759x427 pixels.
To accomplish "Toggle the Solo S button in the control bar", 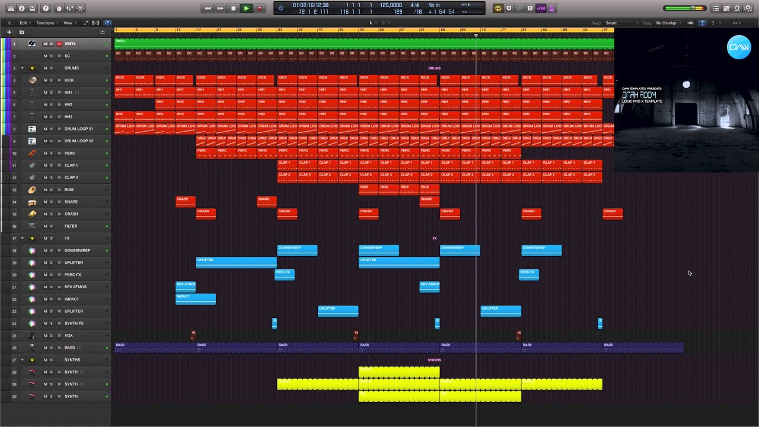I will coord(530,8).
